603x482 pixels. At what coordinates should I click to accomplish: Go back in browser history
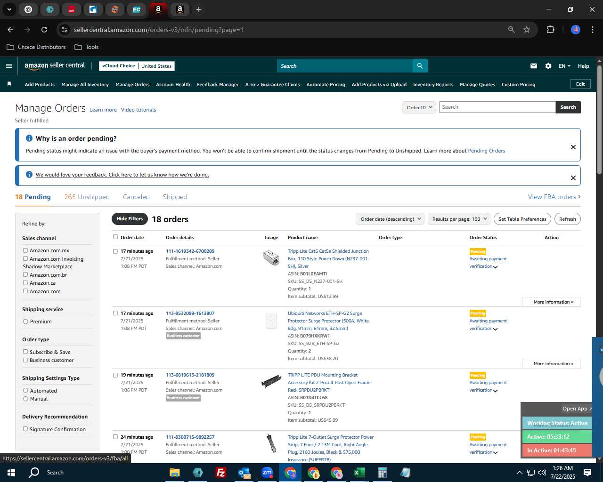10,30
